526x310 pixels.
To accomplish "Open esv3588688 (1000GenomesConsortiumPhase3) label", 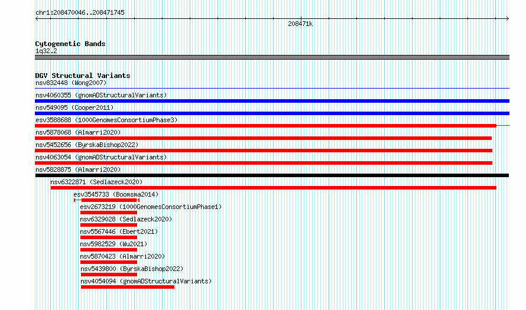I will tap(106, 120).
